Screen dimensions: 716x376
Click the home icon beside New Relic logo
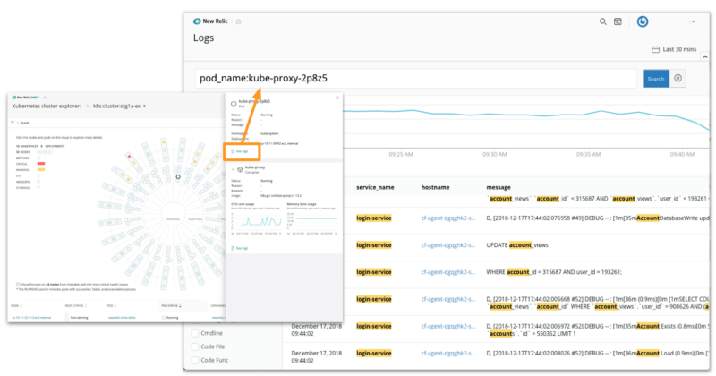[x=238, y=21]
